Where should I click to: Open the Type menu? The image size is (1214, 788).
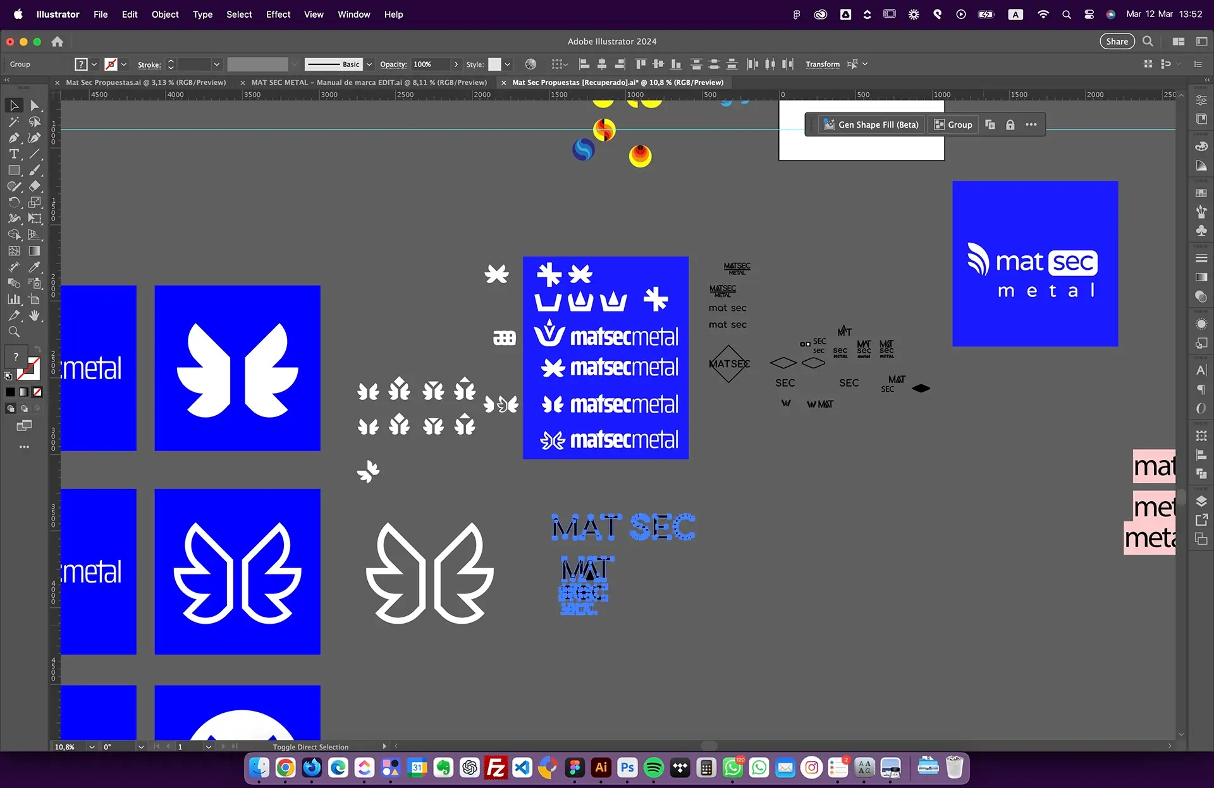202,14
